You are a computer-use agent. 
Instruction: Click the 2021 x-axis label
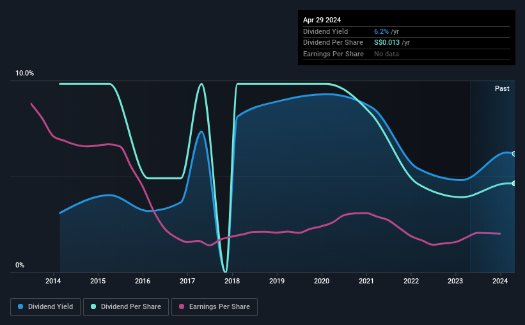point(366,281)
